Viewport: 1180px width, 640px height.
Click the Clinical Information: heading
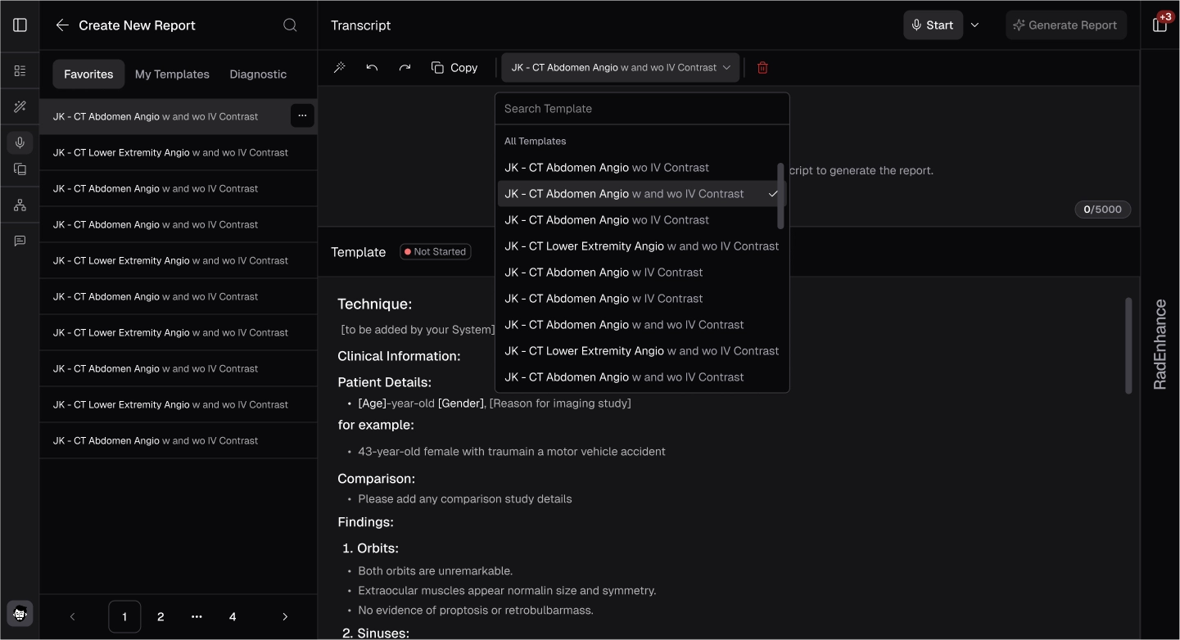(x=399, y=356)
